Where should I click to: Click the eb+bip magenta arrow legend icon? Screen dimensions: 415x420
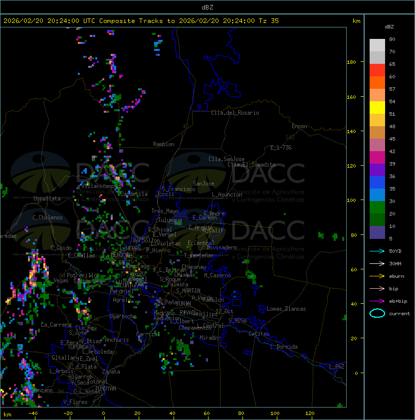377,301
